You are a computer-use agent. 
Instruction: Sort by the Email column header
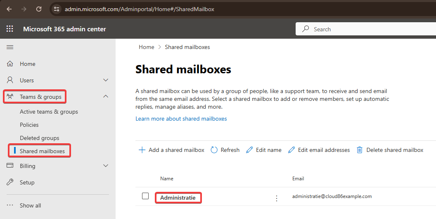298,179
